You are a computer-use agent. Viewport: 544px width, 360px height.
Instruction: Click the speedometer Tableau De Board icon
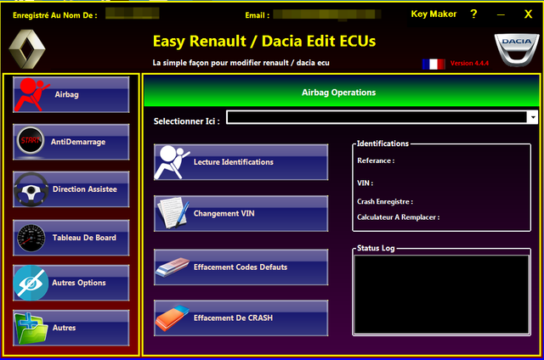click(31, 238)
